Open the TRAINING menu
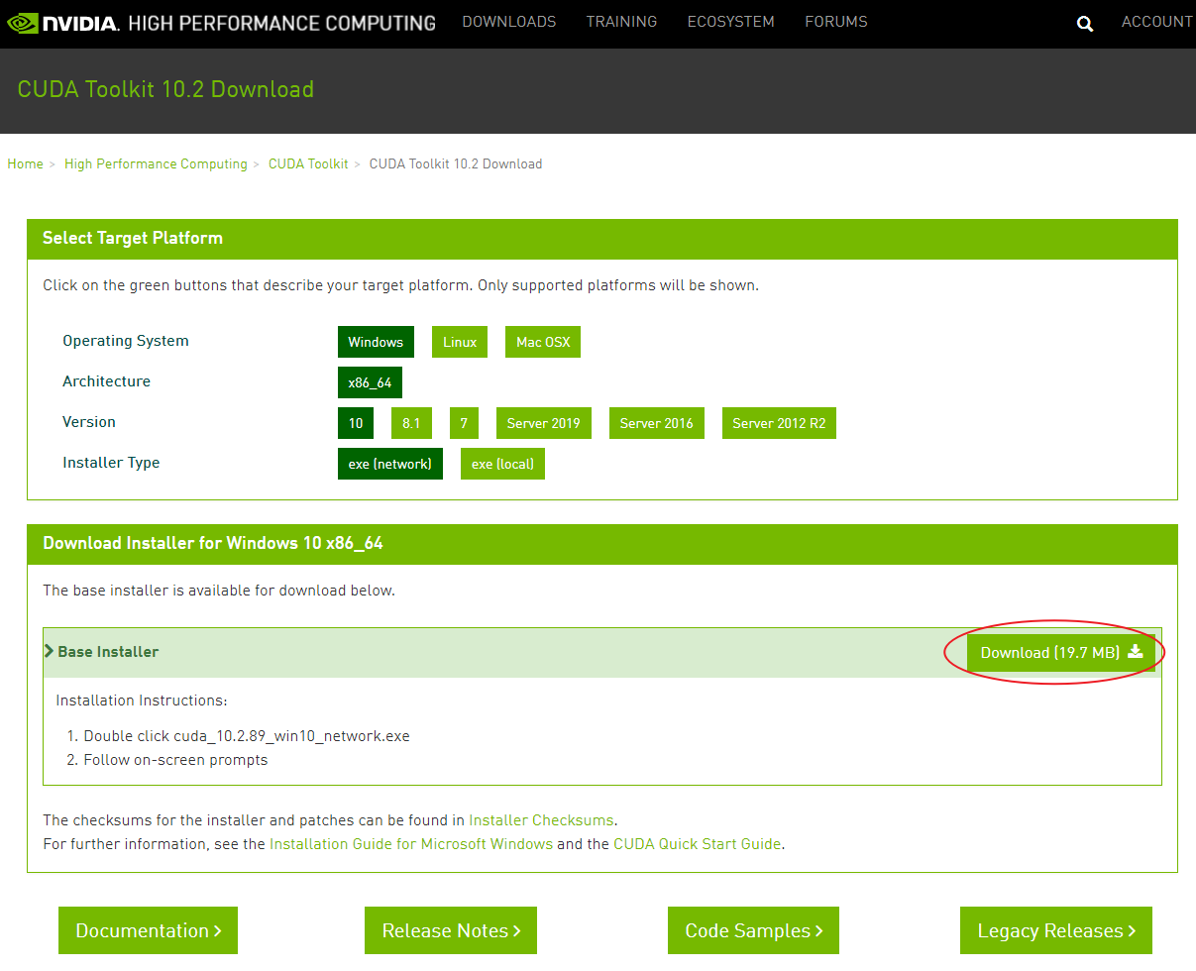1196x971 pixels. [621, 22]
